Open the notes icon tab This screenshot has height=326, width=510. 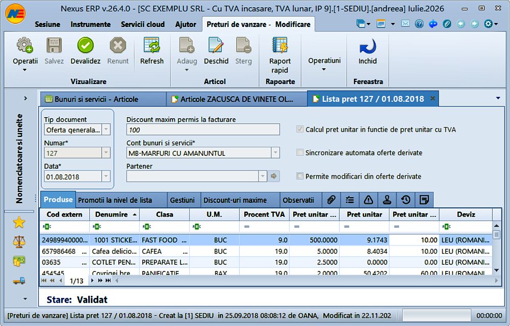424,200
